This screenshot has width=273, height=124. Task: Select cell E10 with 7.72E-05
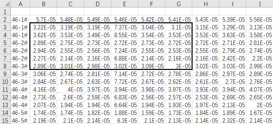[x=124, y=81]
